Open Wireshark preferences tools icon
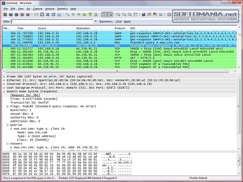This screenshot has width=243, height=182. click(x=161, y=15)
